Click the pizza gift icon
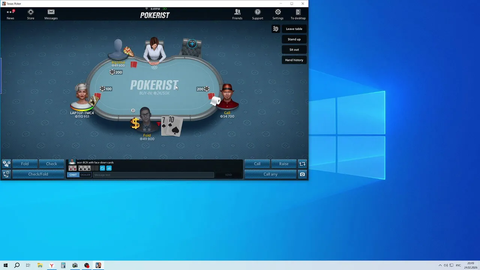Screen dimensions: 480x270 click(x=129, y=52)
